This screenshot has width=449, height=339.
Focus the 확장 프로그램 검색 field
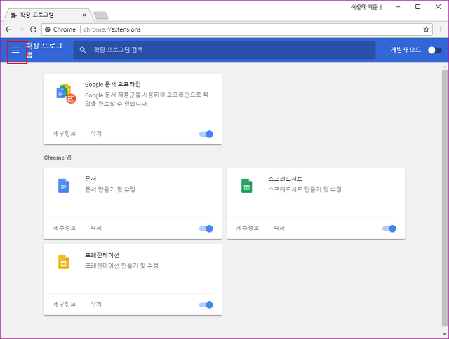[x=224, y=50]
